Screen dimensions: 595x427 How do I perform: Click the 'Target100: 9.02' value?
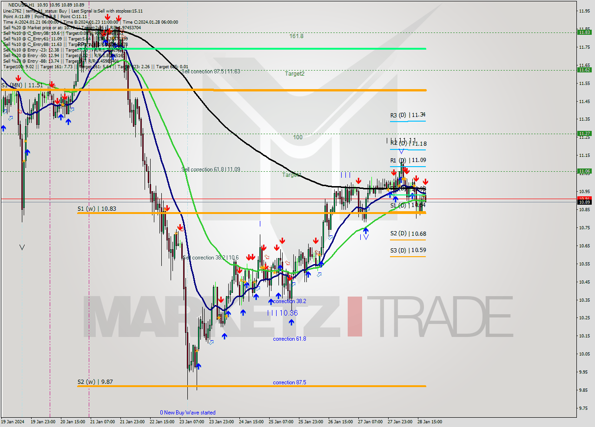point(18,66)
